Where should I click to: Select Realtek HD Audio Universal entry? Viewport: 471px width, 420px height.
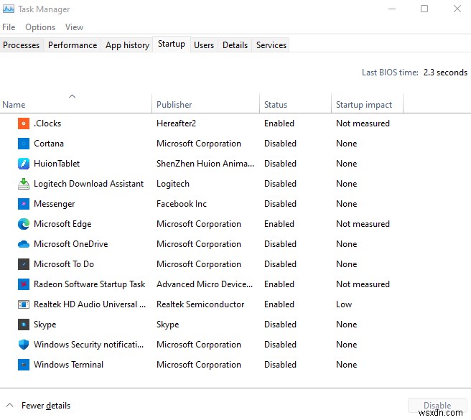(x=90, y=304)
